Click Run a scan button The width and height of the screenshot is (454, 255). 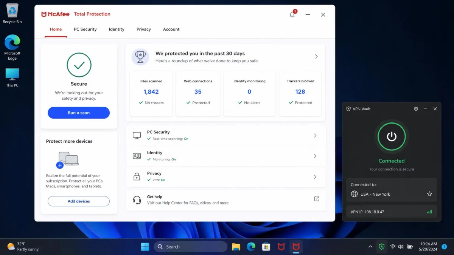[79, 113]
